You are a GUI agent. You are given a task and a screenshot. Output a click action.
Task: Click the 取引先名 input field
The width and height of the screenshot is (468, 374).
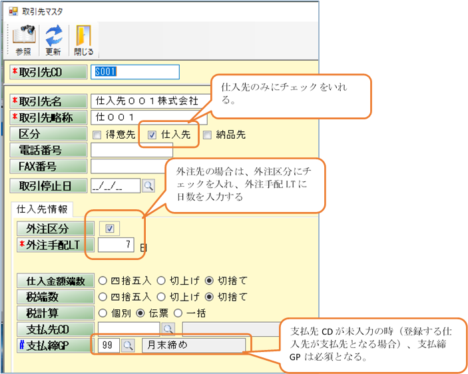(x=151, y=101)
